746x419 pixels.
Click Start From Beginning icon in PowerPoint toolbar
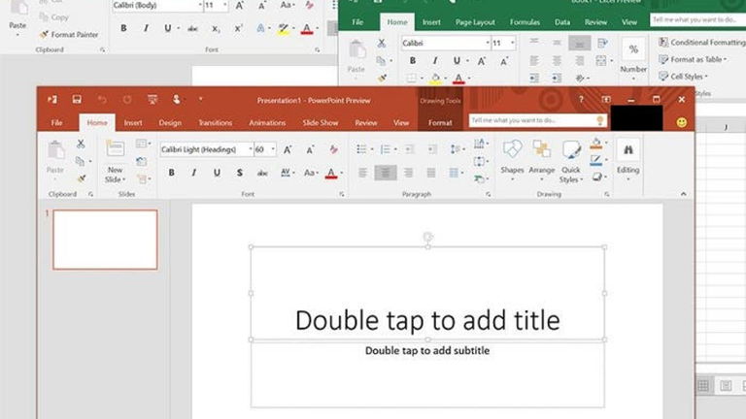pos(153,99)
